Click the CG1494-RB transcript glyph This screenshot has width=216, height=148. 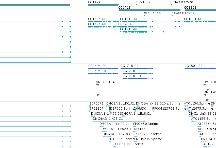click(104, 27)
